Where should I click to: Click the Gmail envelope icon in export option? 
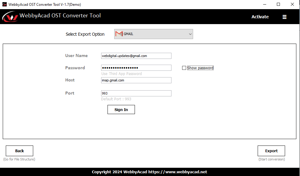pos(119,34)
